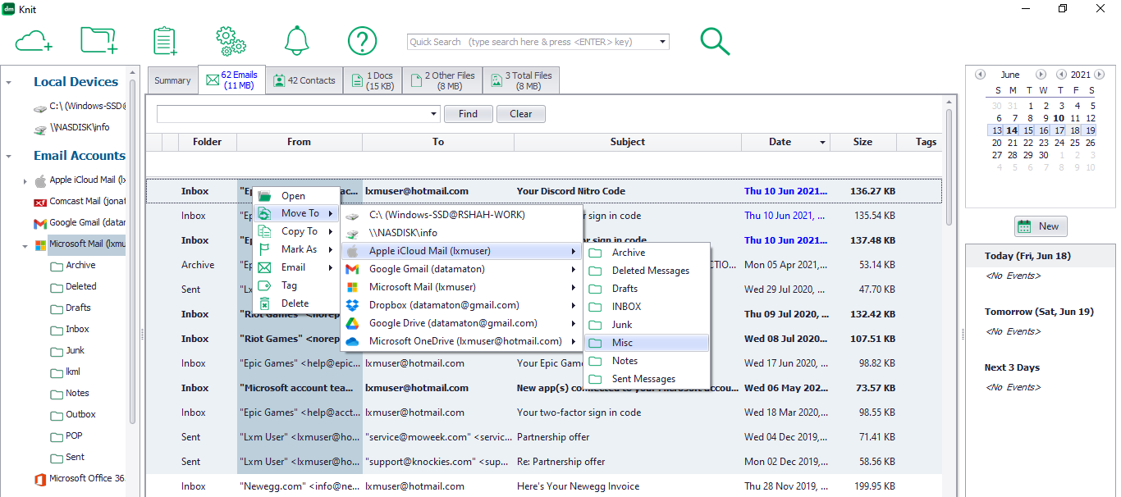
Task: Click the Clear button
Action: coord(521,114)
